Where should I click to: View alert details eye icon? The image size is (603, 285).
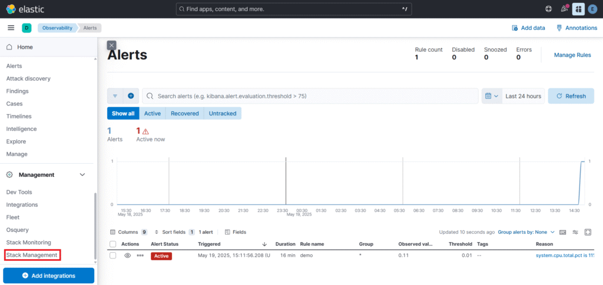tap(128, 256)
